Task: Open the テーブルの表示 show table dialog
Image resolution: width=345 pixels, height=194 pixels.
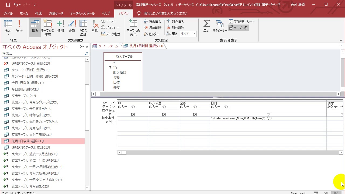Action: (133, 27)
